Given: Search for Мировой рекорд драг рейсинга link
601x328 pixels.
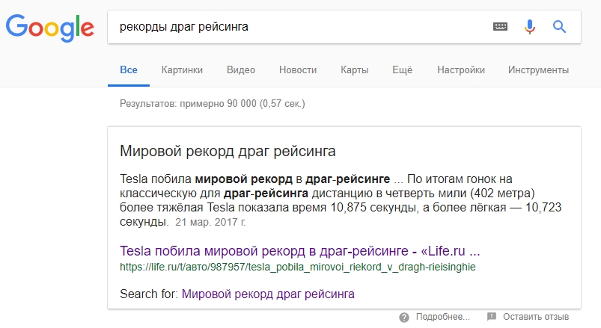Looking at the screenshot, I should click(268, 294).
